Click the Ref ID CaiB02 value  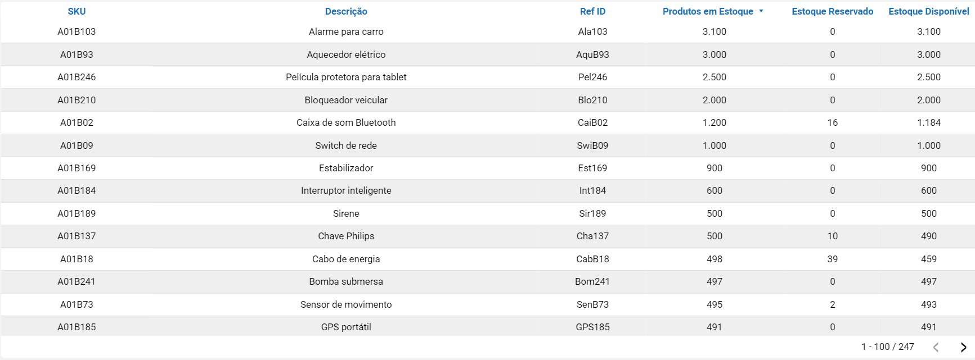coord(592,122)
